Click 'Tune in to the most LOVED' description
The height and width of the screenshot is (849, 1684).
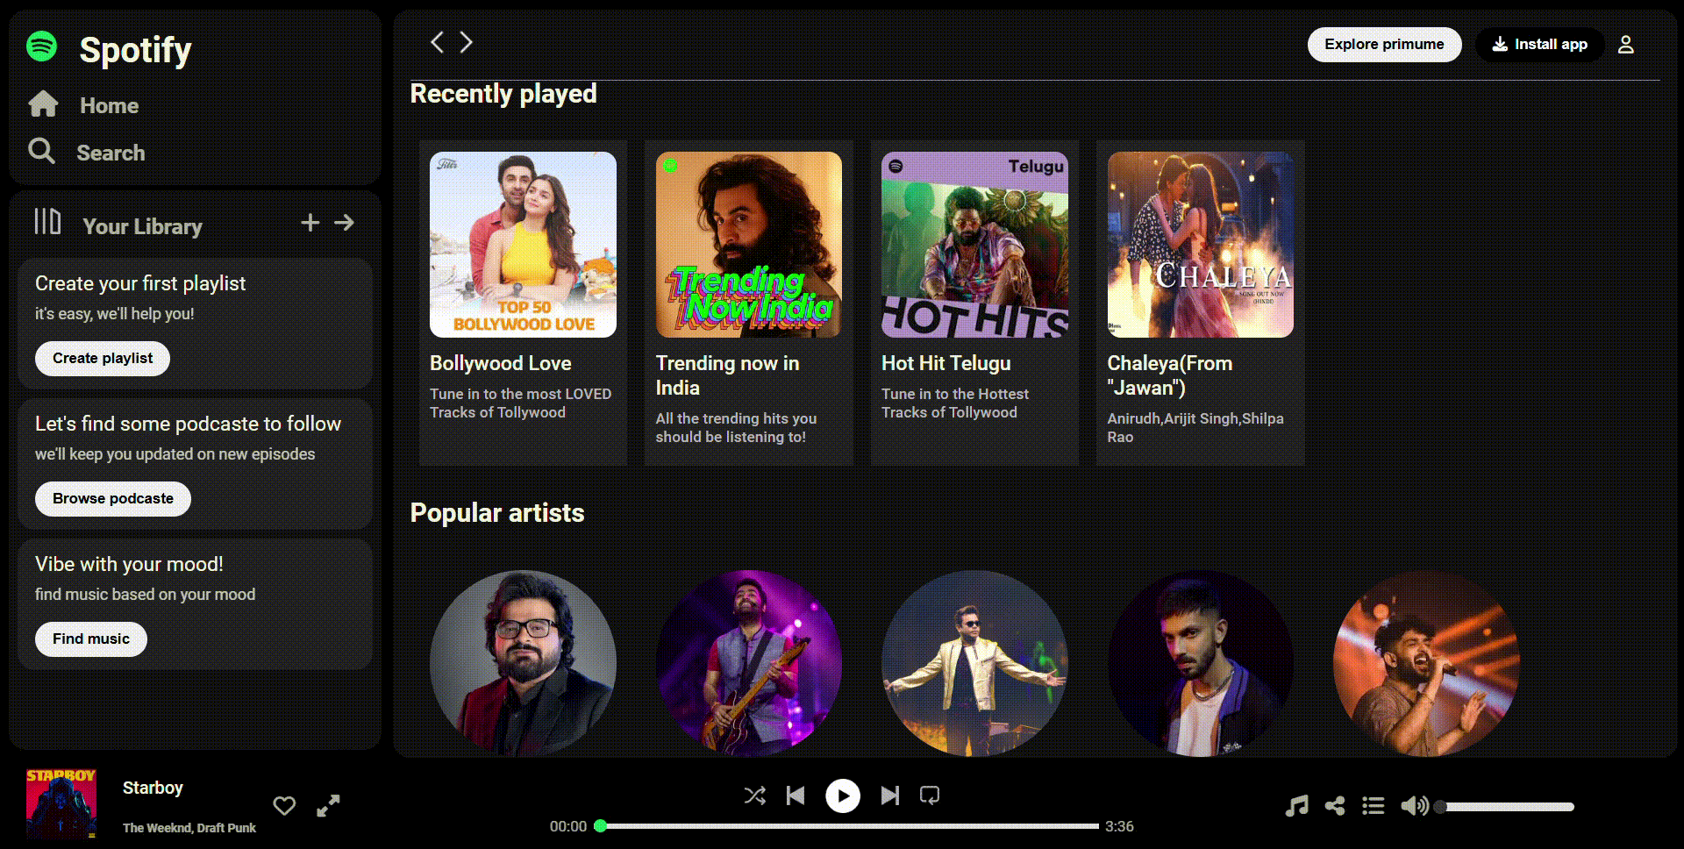pyautogui.click(x=520, y=403)
